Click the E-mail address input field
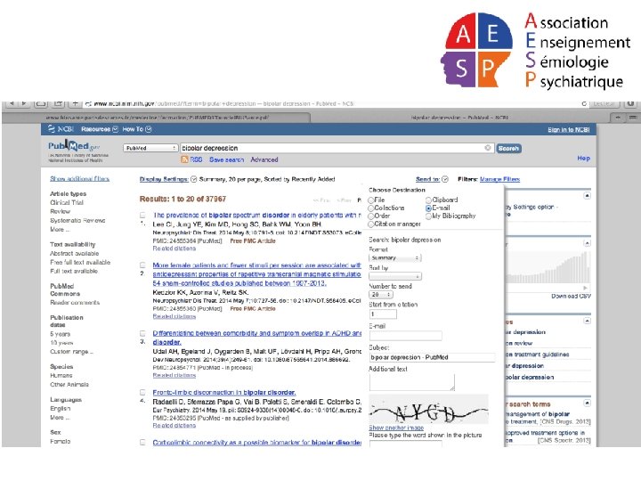 coord(406,336)
